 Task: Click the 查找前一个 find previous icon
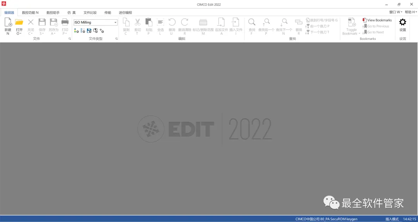pyautogui.click(x=266, y=22)
